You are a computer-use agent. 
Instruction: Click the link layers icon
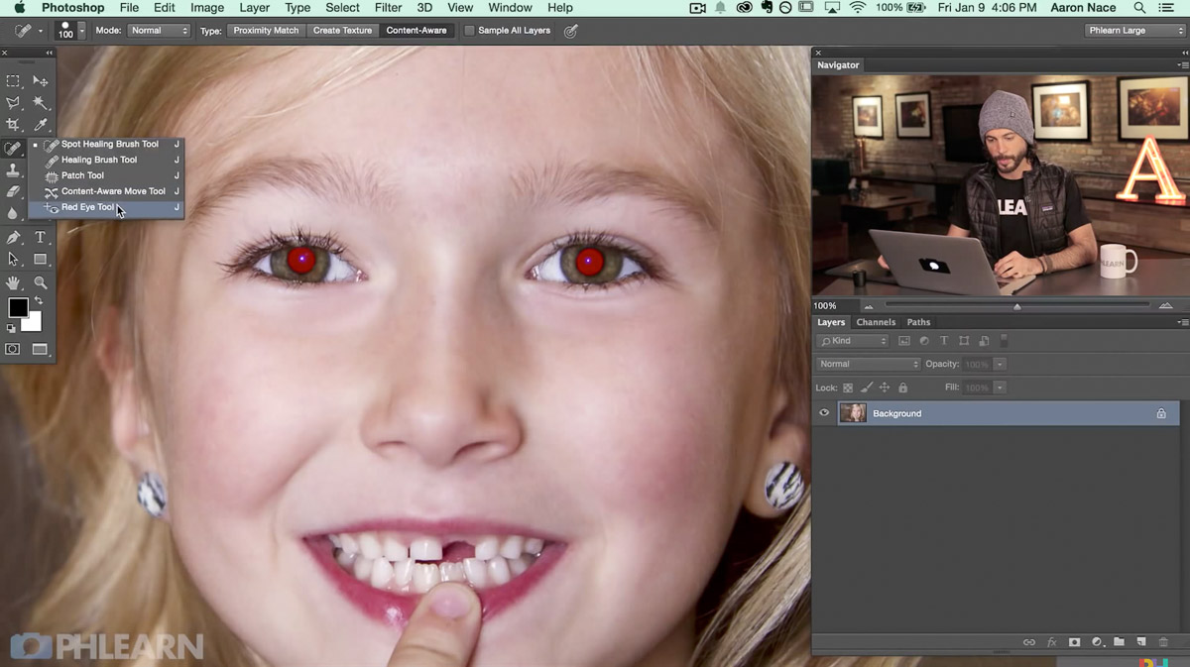[x=1029, y=642]
